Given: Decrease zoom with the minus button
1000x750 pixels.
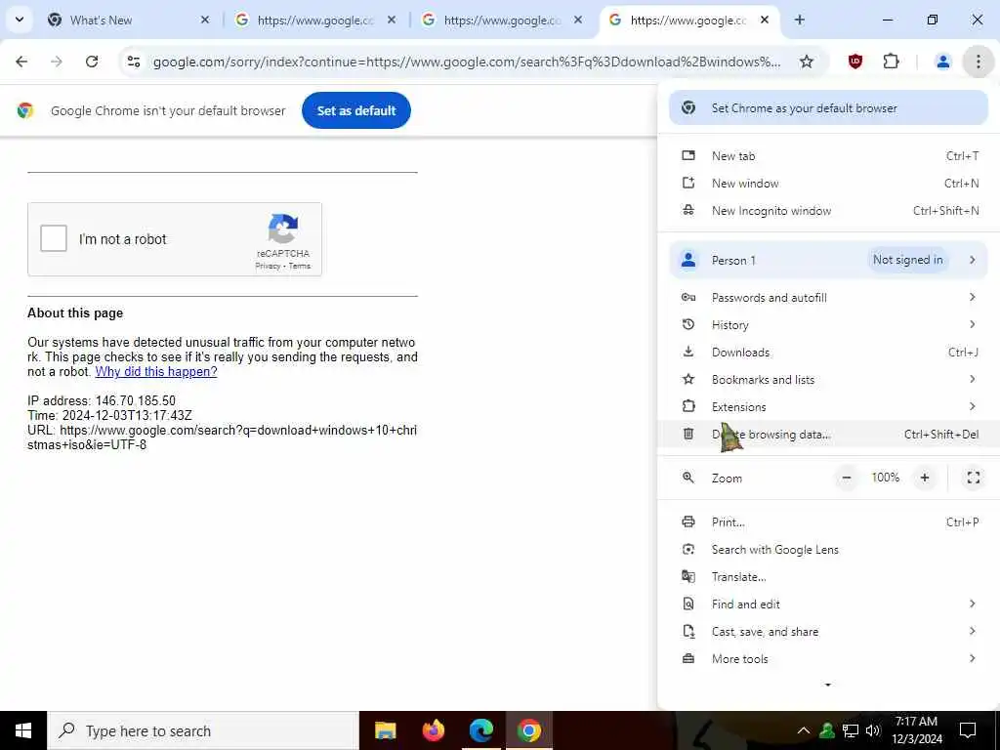Looking at the screenshot, I should click(x=847, y=478).
